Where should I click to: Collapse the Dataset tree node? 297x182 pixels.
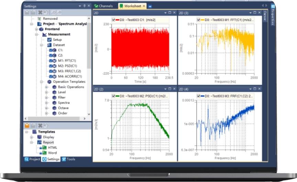point(42,45)
